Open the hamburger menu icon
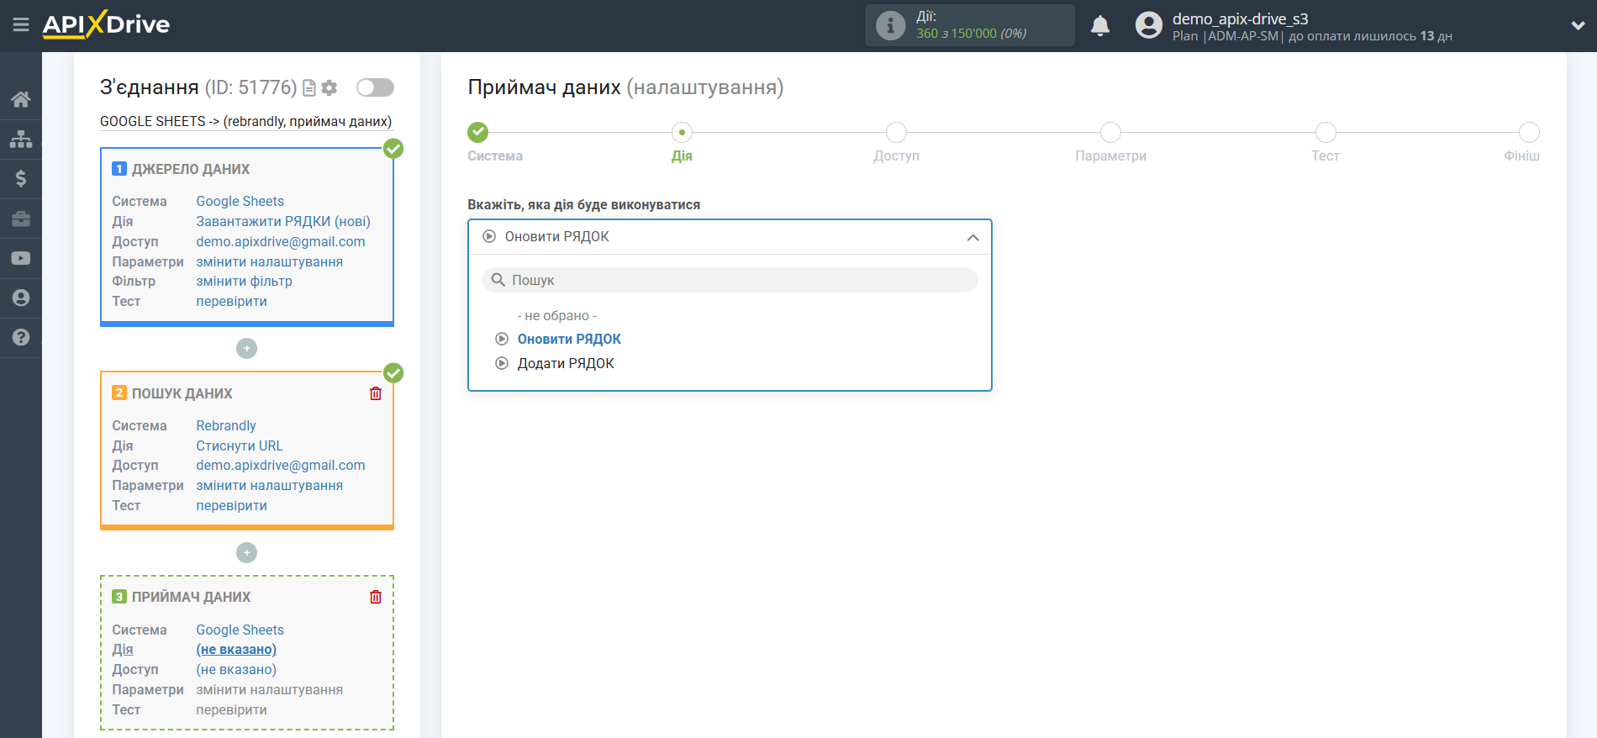The height and width of the screenshot is (738, 1597). click(x=21, y=25)
